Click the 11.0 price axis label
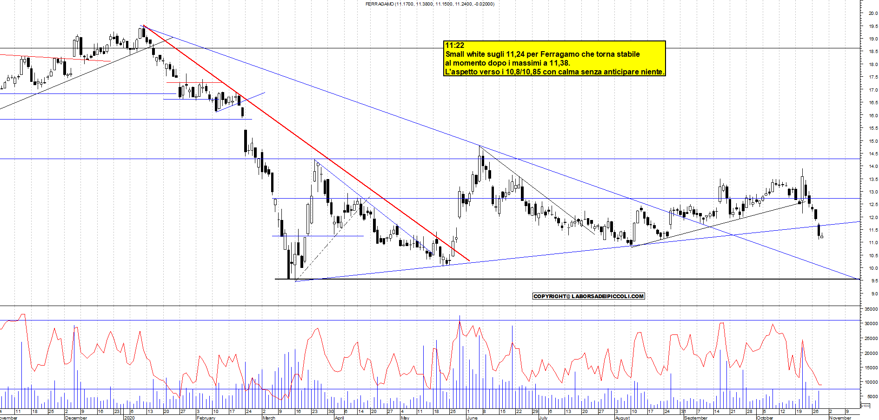The height and width of the screenshot is (420, 879). coord(873,243)
